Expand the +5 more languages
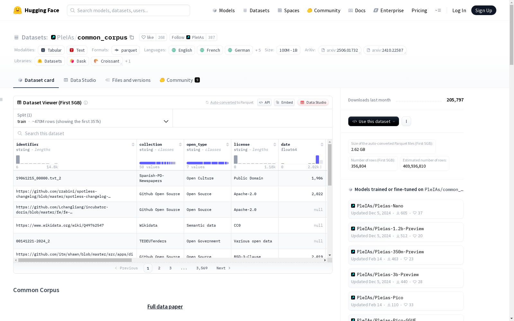The width and height of the screenshot is (514, 321). click(258, 50)
